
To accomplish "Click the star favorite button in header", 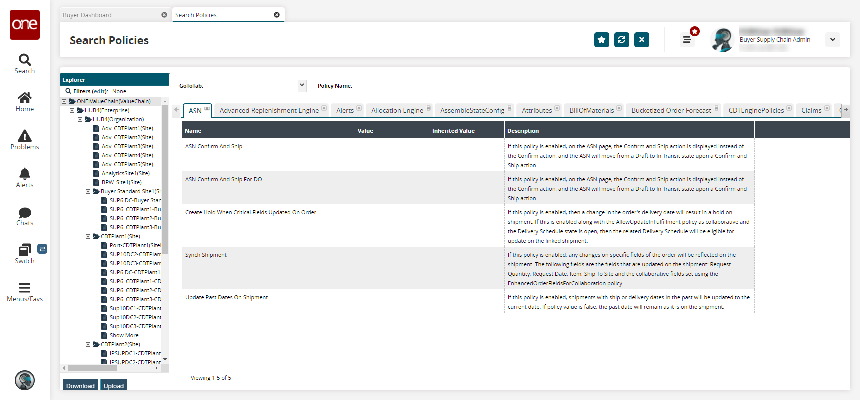I will click(x=601, y=40).
